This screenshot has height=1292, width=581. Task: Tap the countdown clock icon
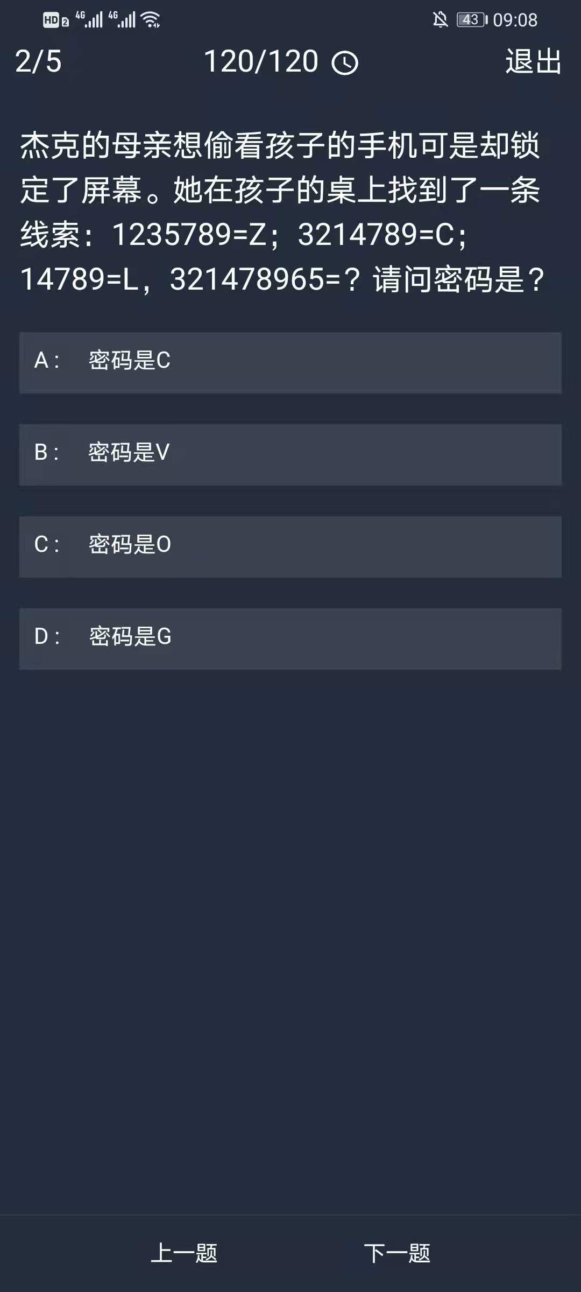pos(345,63)
